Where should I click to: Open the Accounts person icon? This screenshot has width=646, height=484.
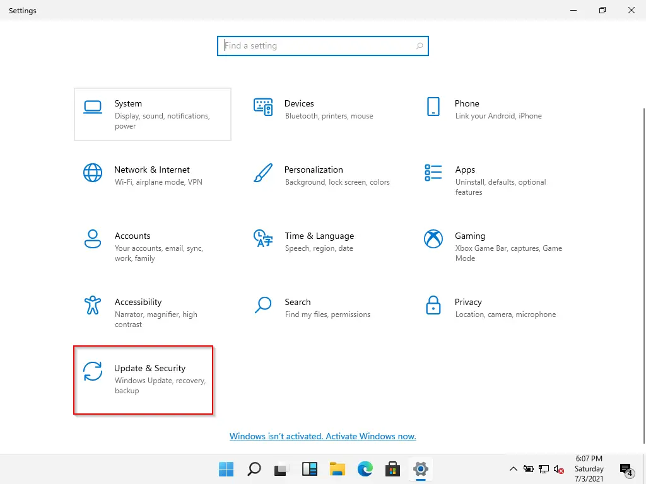click(93, 239)
